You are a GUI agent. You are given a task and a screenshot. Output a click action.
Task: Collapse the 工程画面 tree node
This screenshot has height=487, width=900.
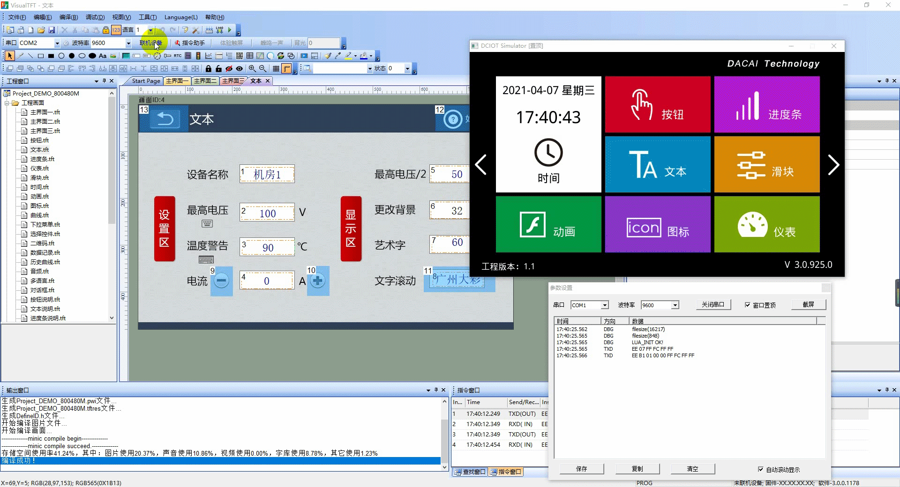7,103
